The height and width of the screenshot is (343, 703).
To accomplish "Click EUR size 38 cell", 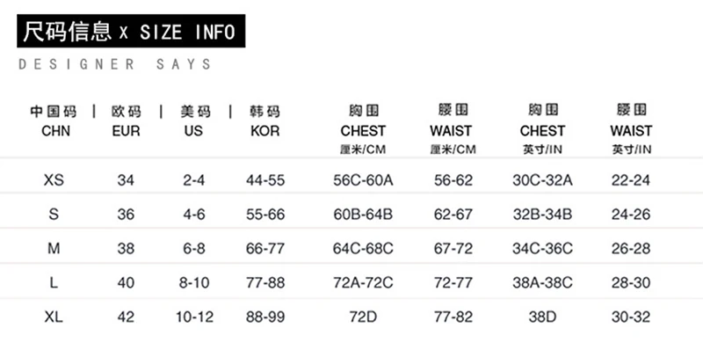I will coord(126,248).
